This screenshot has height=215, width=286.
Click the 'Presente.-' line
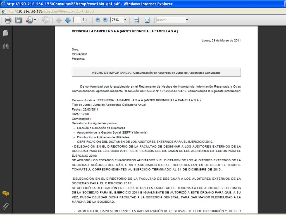click(79, 59)
